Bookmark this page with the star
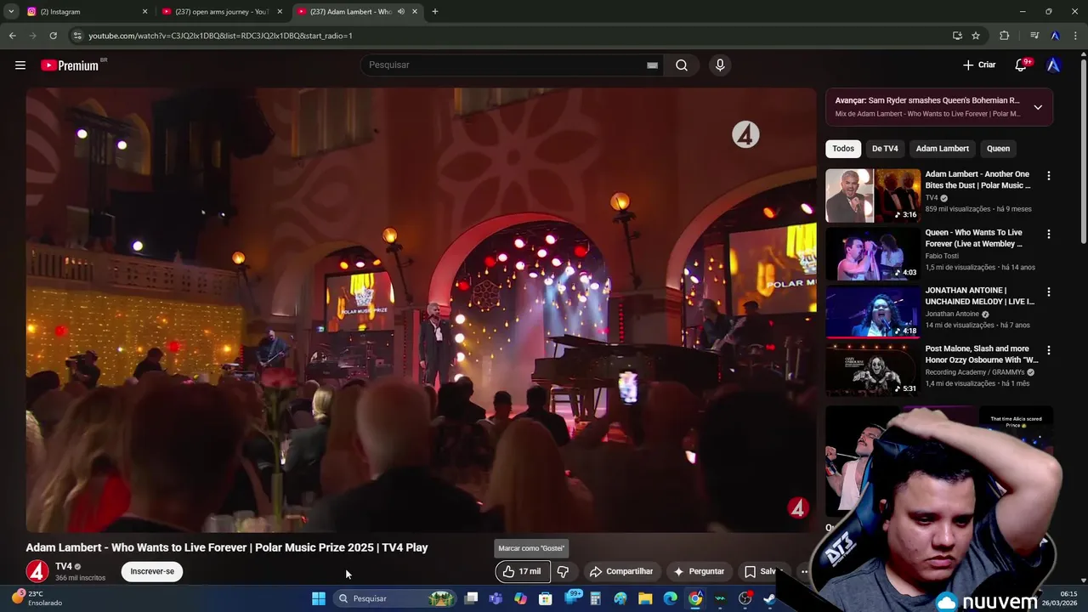 pyautogui.click(x=976, y=36)
